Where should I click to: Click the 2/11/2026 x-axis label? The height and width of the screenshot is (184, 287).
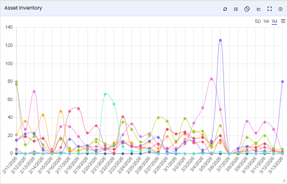pyautogui.click(x=10, y=165)
